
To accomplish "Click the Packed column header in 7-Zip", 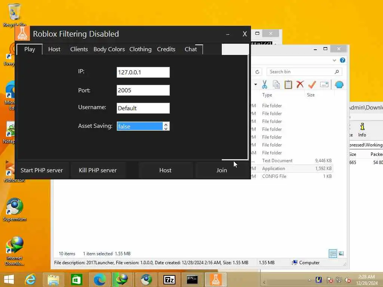I will (x=376, y=154).
